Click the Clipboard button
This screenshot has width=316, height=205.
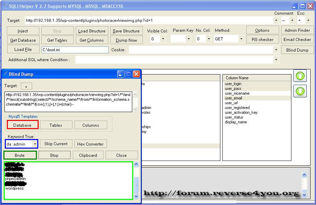[88, 155]
